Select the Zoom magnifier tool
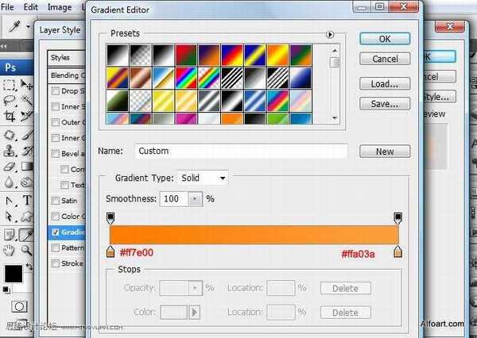Image resolution: width=477 pixels, height=338 pixels. (27, 250)
